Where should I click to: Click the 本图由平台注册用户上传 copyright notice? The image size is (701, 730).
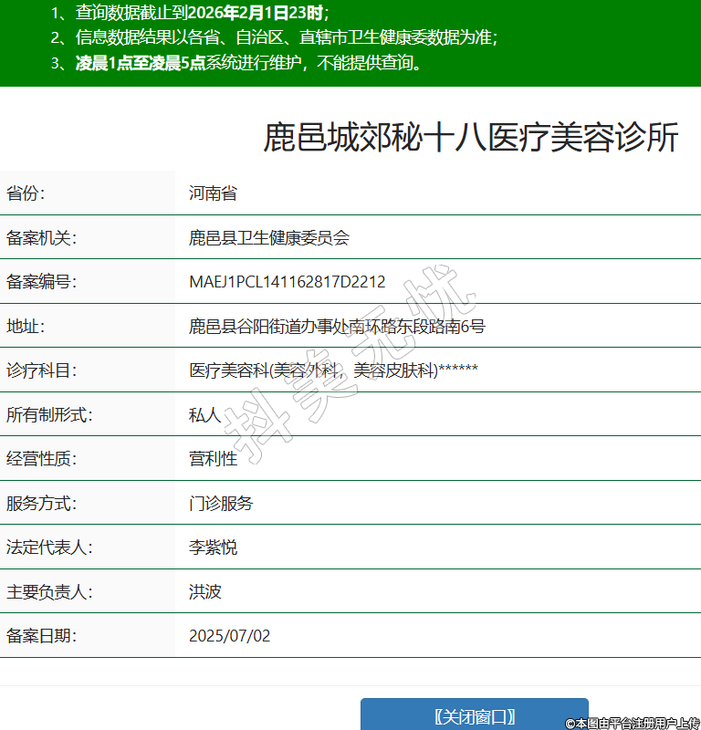(x=632, y=723)
